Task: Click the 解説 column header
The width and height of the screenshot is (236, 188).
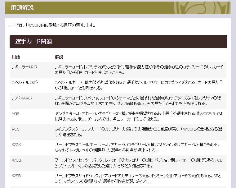Action: 59,57
